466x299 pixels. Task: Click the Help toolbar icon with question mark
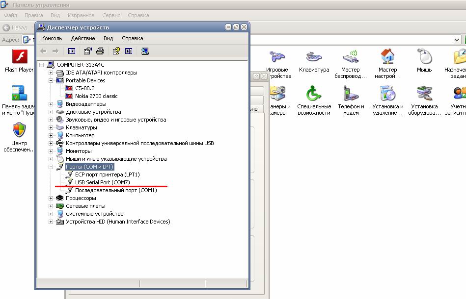click(116, 51)
